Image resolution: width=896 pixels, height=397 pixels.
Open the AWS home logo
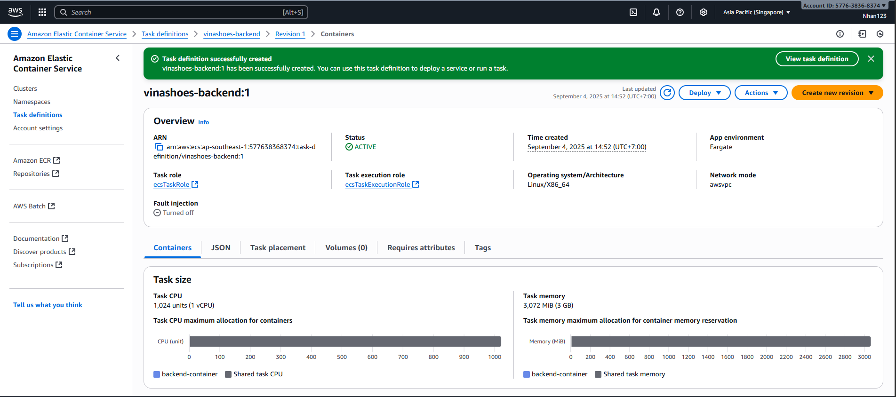click(x=15, y=12)
